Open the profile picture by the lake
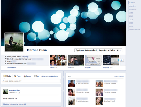This screenshot has height=107, width=141. (x=14, y=42)
